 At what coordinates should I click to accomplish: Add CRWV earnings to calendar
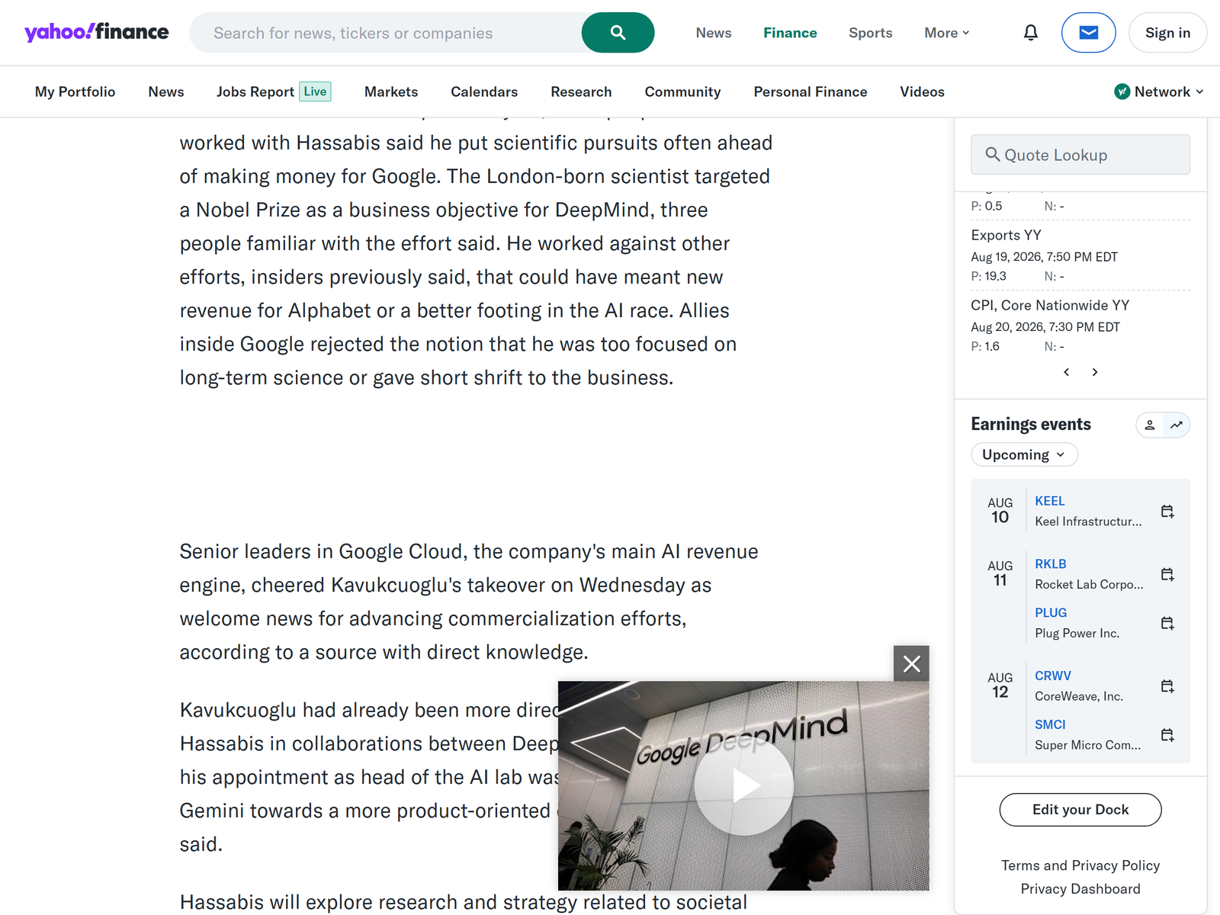pos(1167,686)
